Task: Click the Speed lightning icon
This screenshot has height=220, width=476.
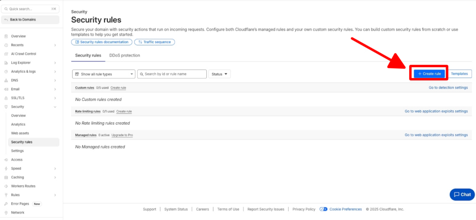Action: [x=6, y=168]
